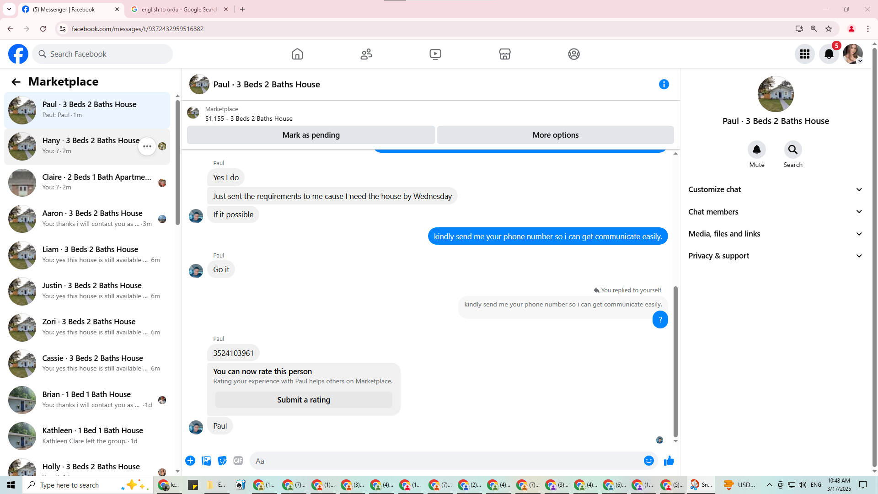Search within the conversation
The image size is (878, 494).
pyautogui.click(x=793, y=150)
